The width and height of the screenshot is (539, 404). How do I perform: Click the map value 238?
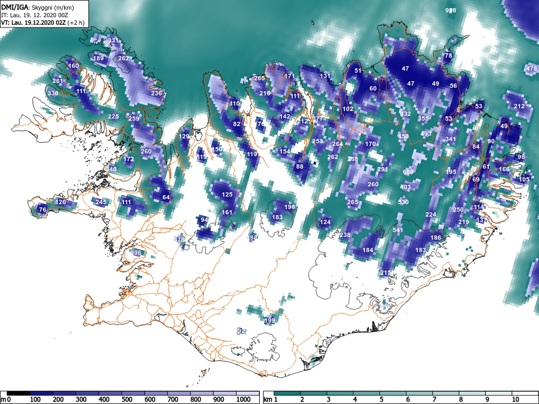pyautogui.click(x=345, y=235)
